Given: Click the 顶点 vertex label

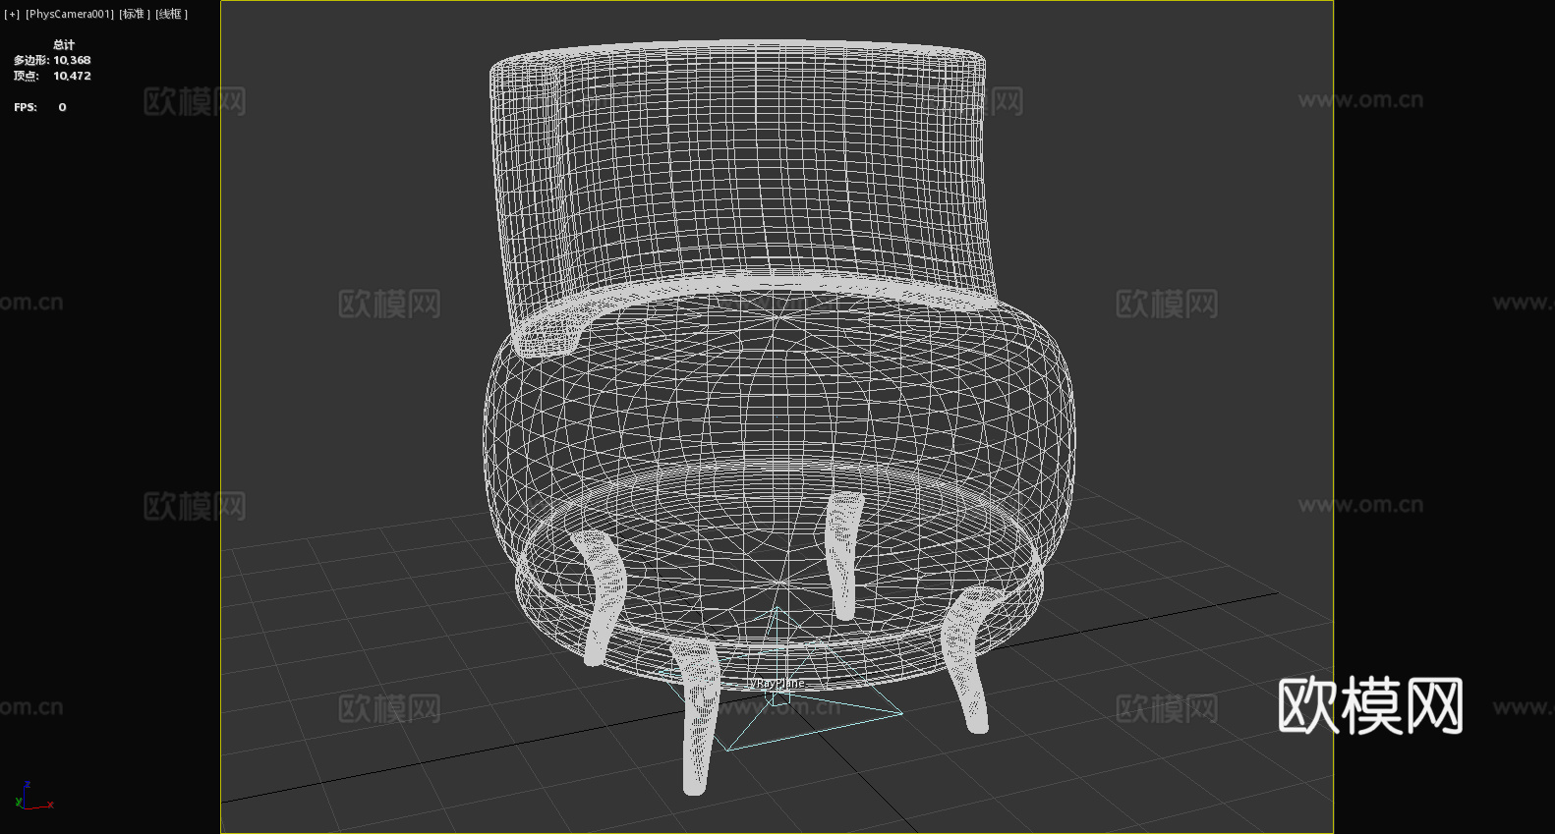Looking at the screenshot, I should coord(27,76).
